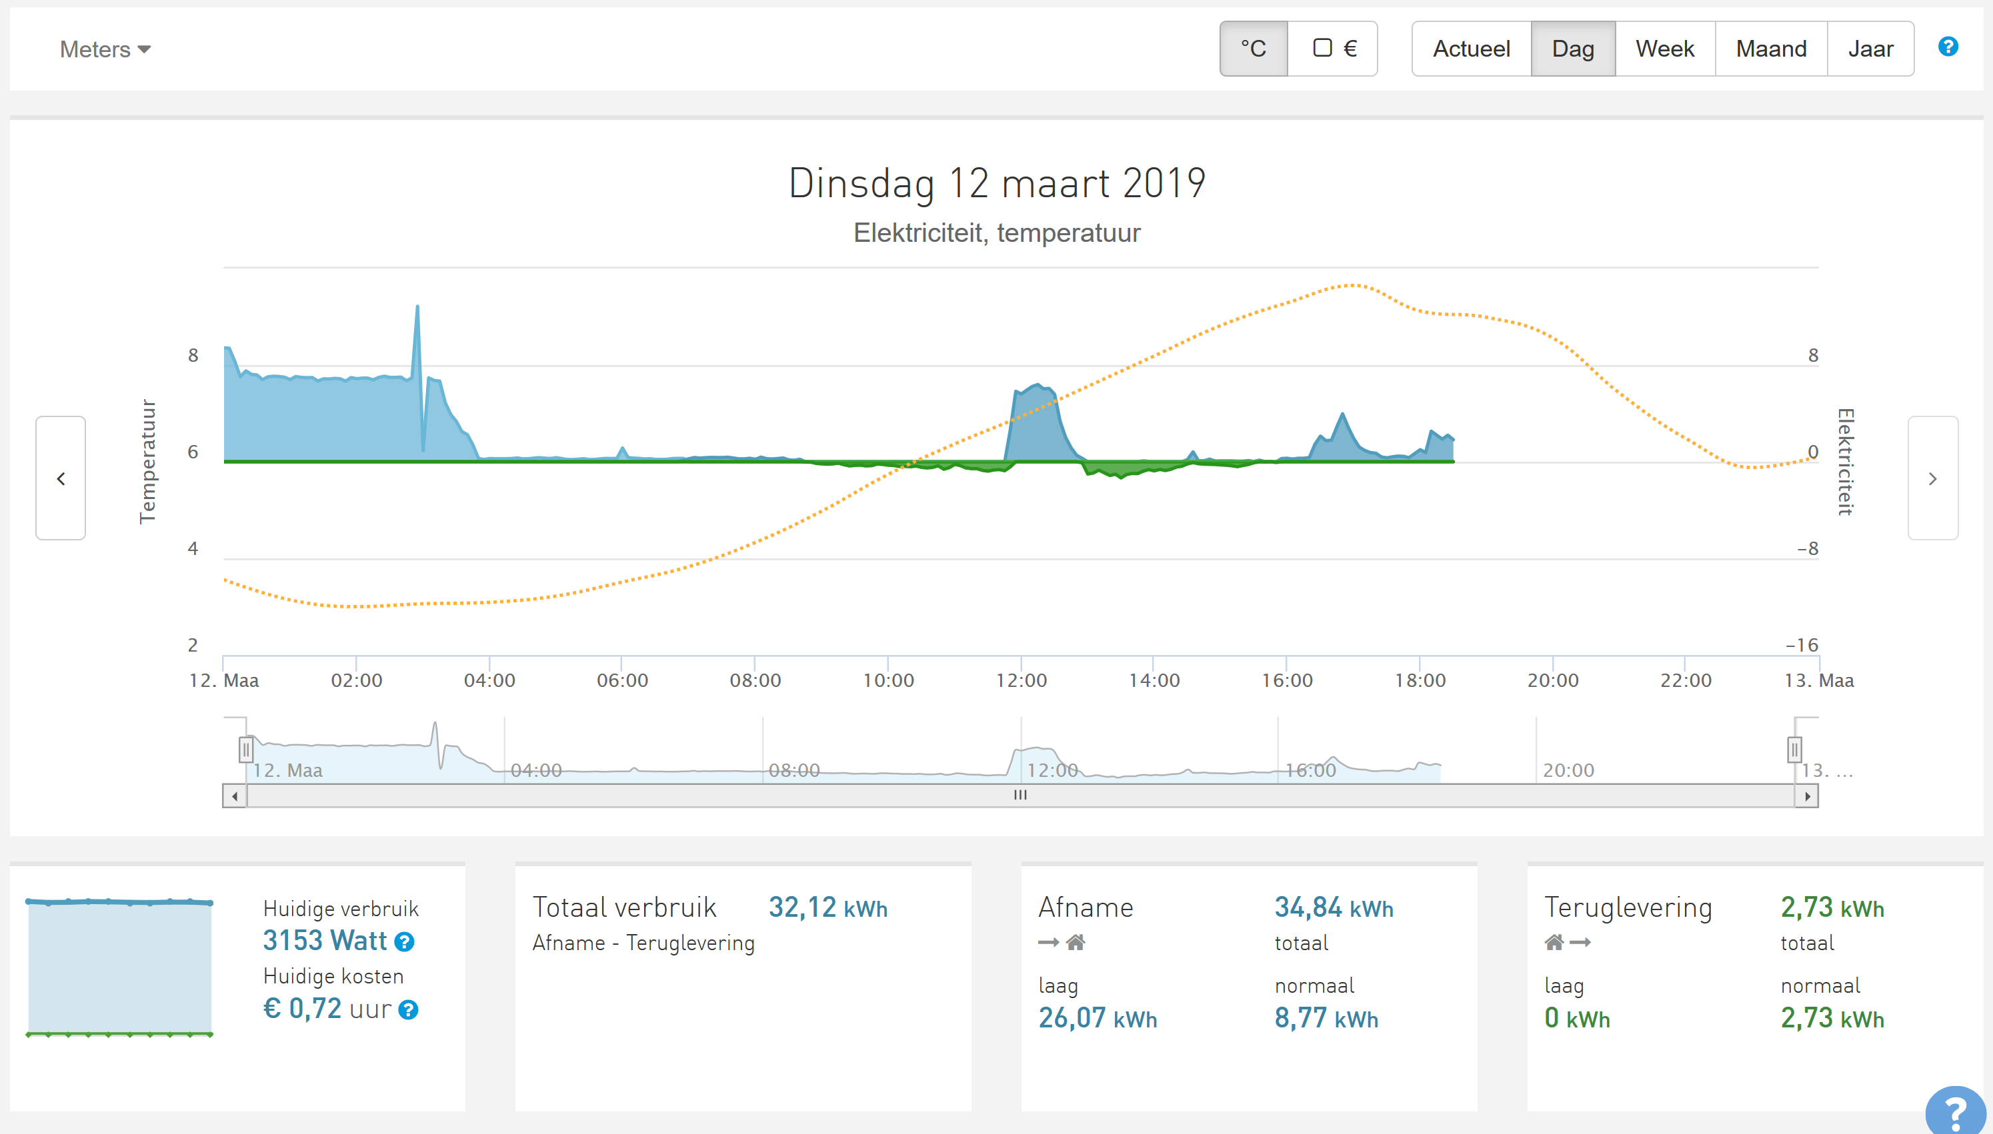Go to next day with right chevron

tap(1932, 478)
